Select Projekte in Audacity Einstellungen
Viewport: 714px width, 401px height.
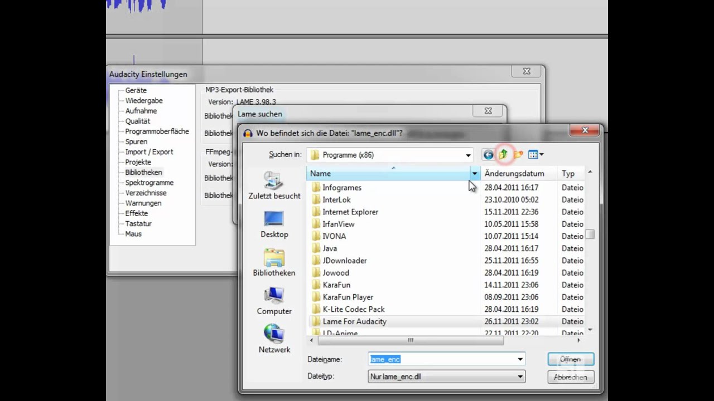tap(138, 162)
